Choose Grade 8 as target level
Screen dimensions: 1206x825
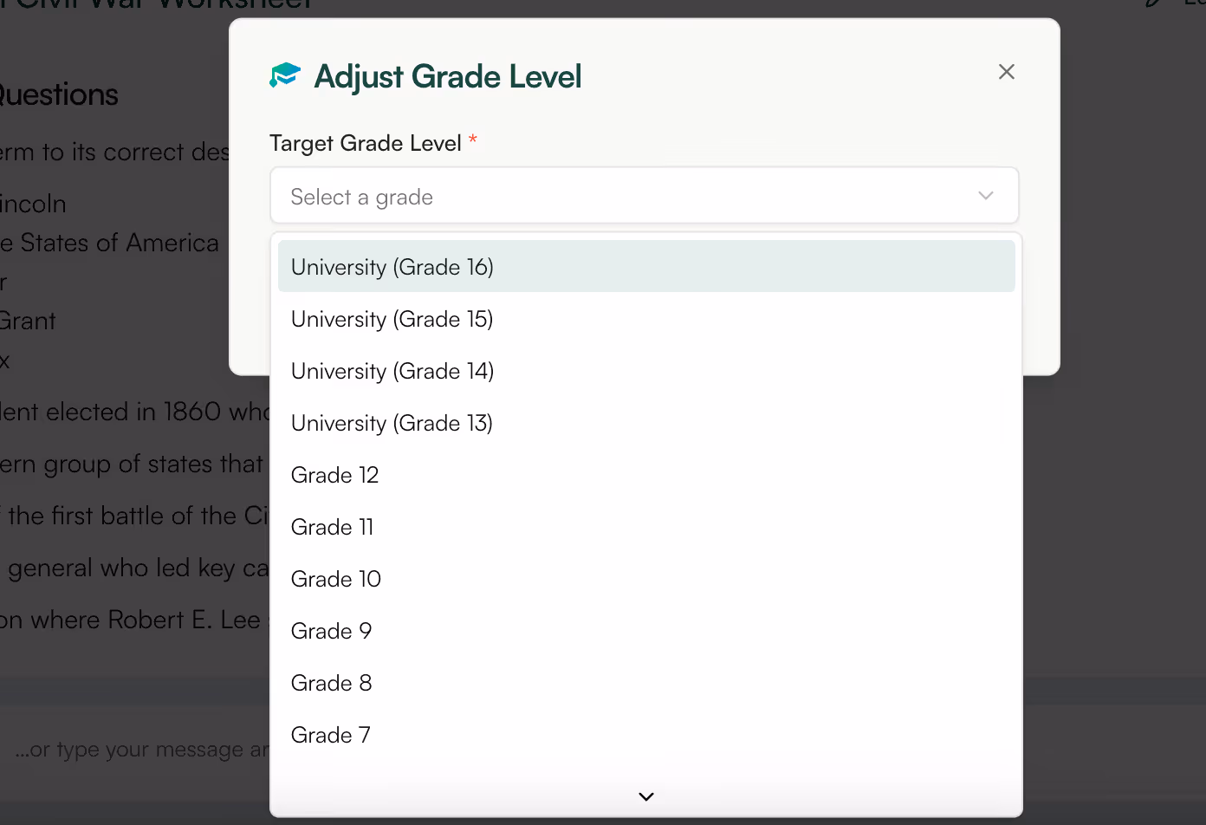click(331, 683)
